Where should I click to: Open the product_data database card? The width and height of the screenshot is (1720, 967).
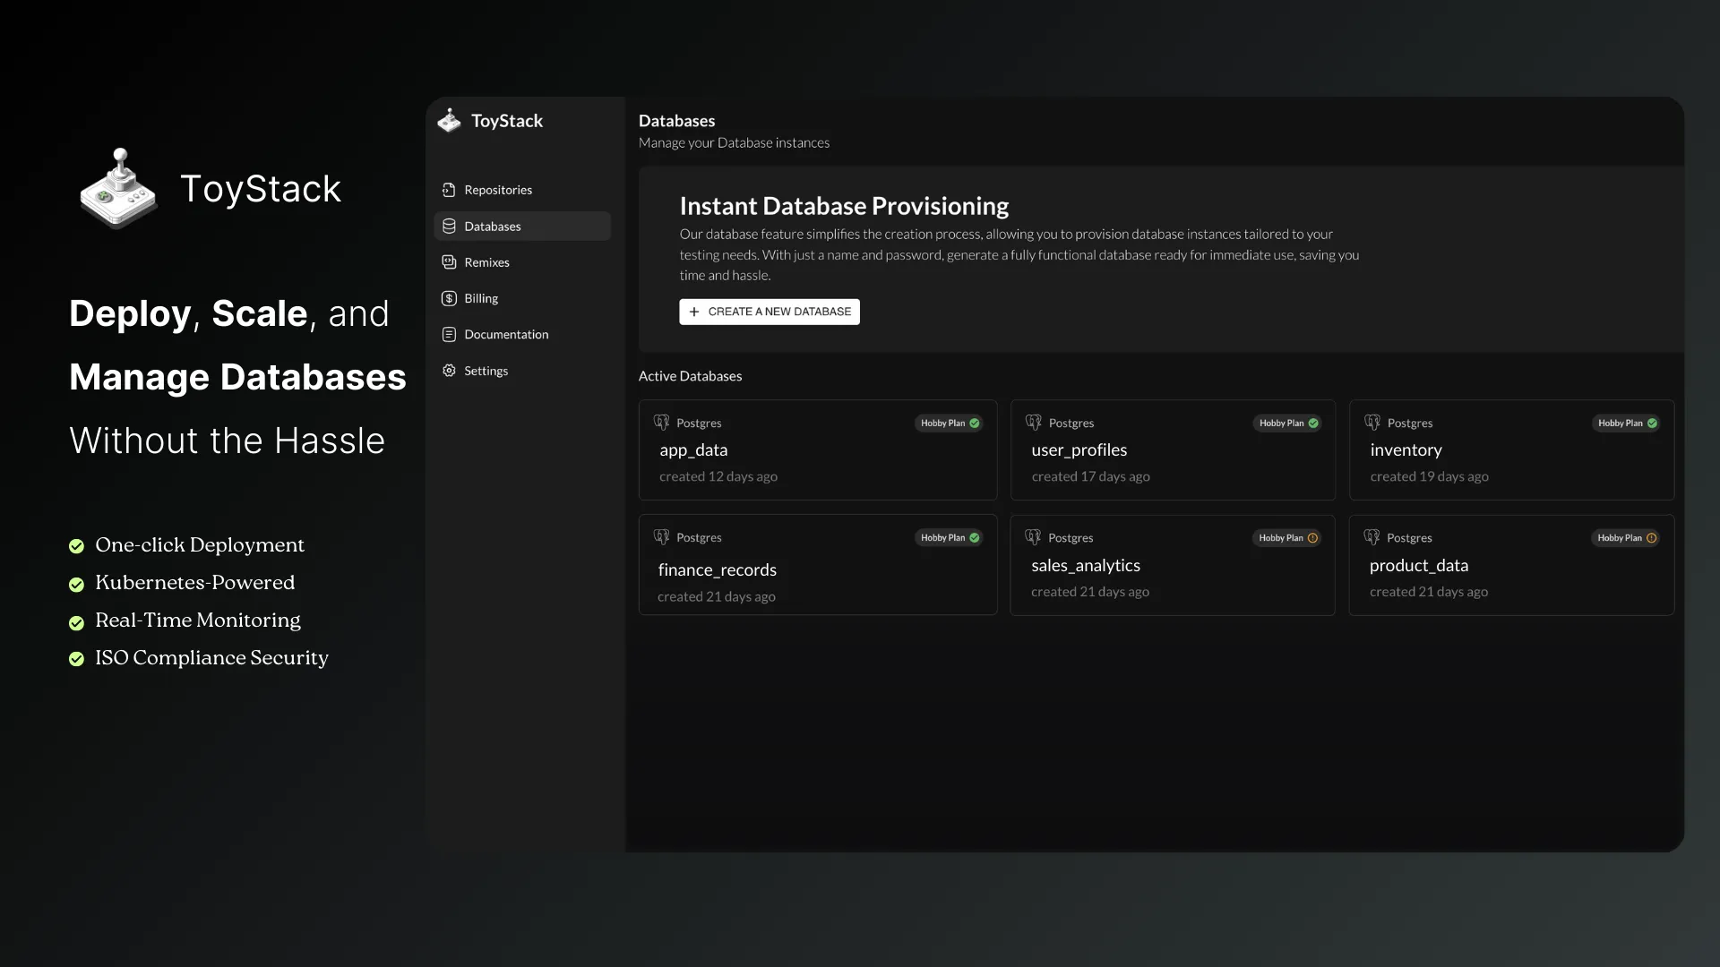point(1510,565)
